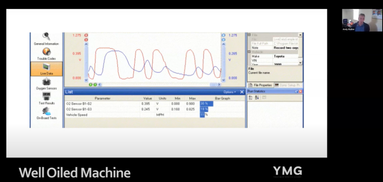Open the Oxygen Sensors section

click(46, 83)
